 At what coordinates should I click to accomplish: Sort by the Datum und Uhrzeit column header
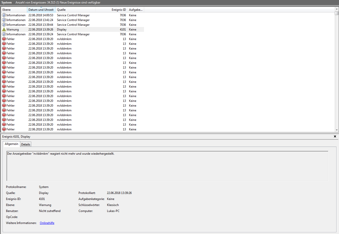[41, 10]
